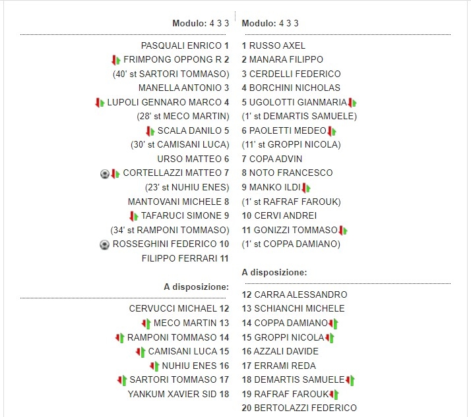Click the left team Modulo 4 3 3 label

tap(201, 24)
